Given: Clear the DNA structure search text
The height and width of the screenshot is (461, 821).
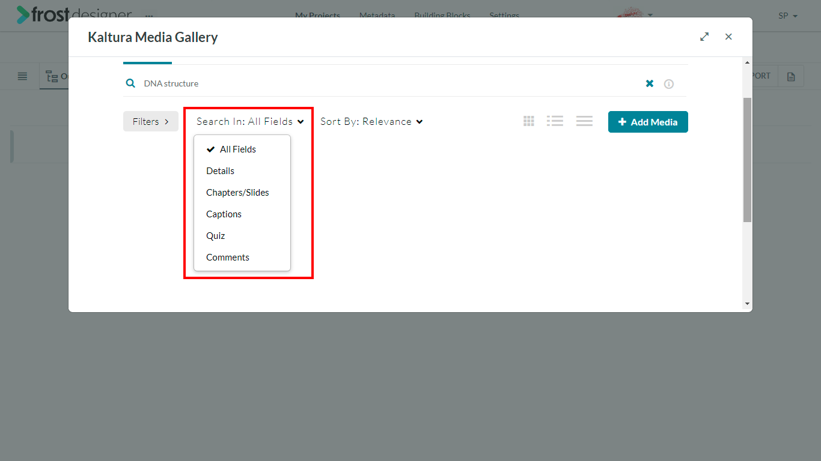Looking at the screenshot, I should tap(650, 83).
